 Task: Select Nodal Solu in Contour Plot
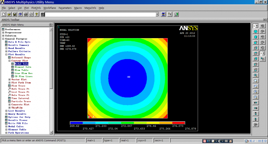pyautogui.click(x=21, y=64)
